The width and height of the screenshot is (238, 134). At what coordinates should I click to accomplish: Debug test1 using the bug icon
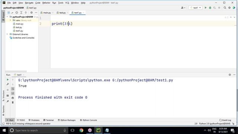point(210,7)
